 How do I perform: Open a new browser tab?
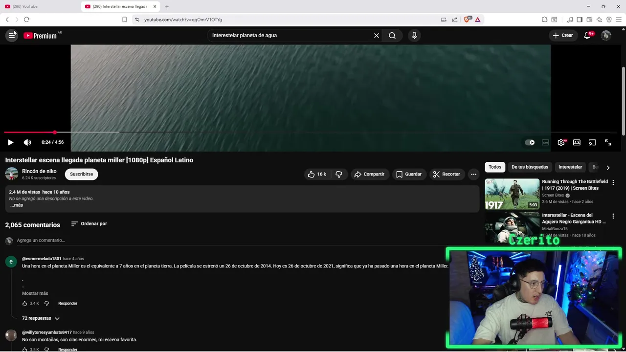click(167, 6)
